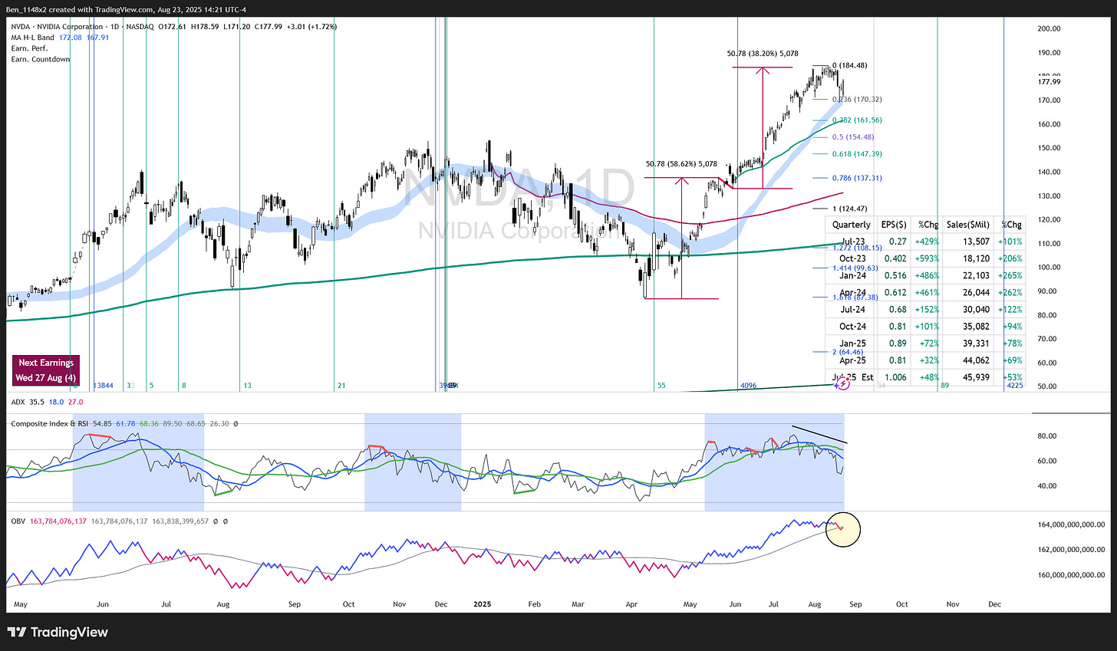Click the Fibonacci time zone label 13844
1117x651 pixels.
click(103, 386)
